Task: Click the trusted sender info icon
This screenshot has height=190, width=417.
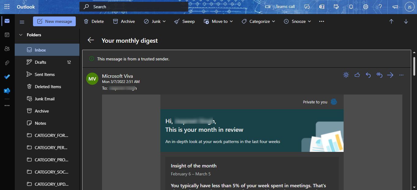Action: [91, 59]
